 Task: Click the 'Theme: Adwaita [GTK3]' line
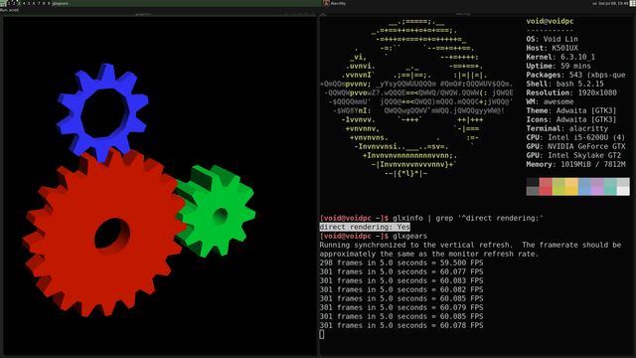[571, 110]
